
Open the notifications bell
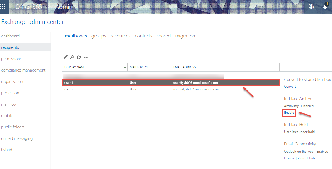pyautogui.click(x=325, y=6)
